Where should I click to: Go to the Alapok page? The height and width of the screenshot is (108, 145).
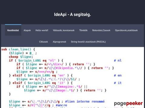(x=27, y=30)
